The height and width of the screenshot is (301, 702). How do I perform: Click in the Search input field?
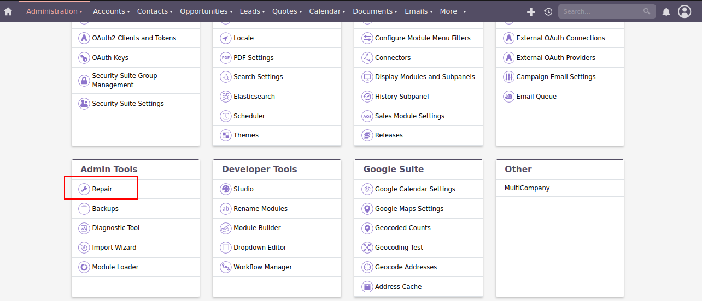601,11
